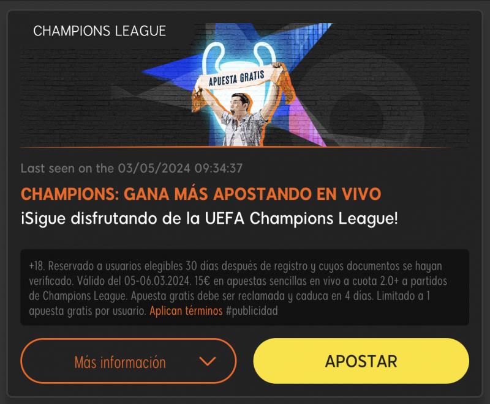Viewport: 490px width, 404px height.
Task: Click the ¡Sigue disfrutando de la UEFA subtitle
Action: point(209,219)
